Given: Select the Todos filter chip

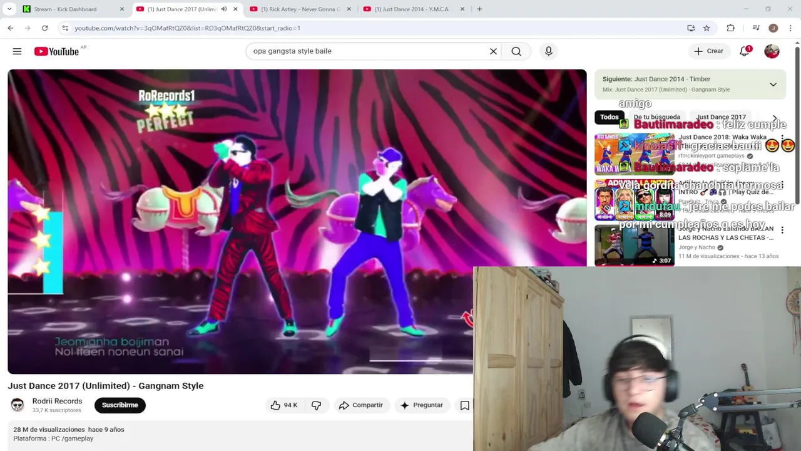Looking at the screenshot, I should click(x=609, y=117).
